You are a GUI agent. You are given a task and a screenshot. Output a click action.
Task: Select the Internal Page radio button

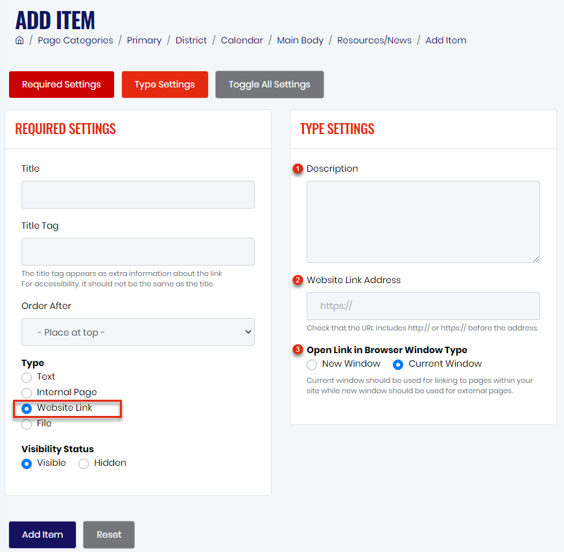27,393
